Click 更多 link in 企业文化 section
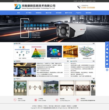Image resolution: width=109 pixels, height=110 pixels. (x=94, y=61)
